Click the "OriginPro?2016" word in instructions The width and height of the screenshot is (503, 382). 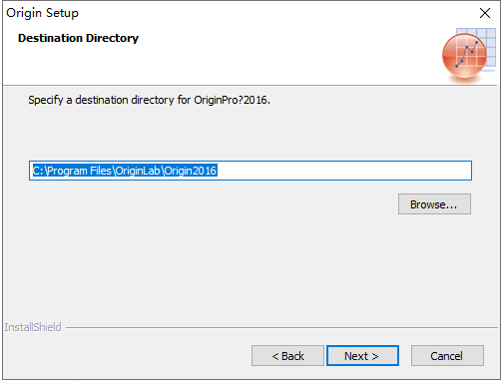click(x=231, y=100)
